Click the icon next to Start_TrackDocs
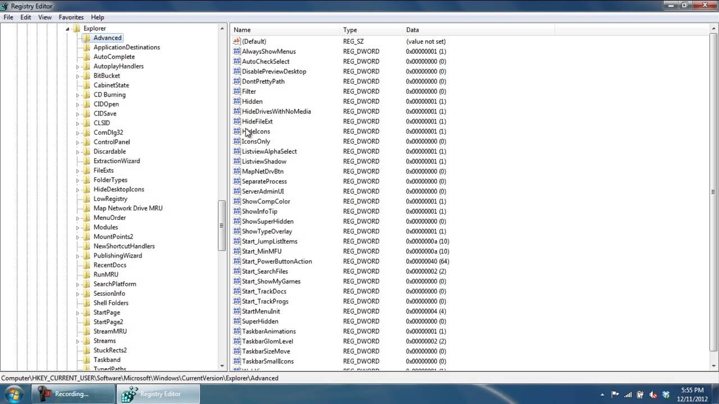Screen dimensions: 719x404 [x=237, y=291]
